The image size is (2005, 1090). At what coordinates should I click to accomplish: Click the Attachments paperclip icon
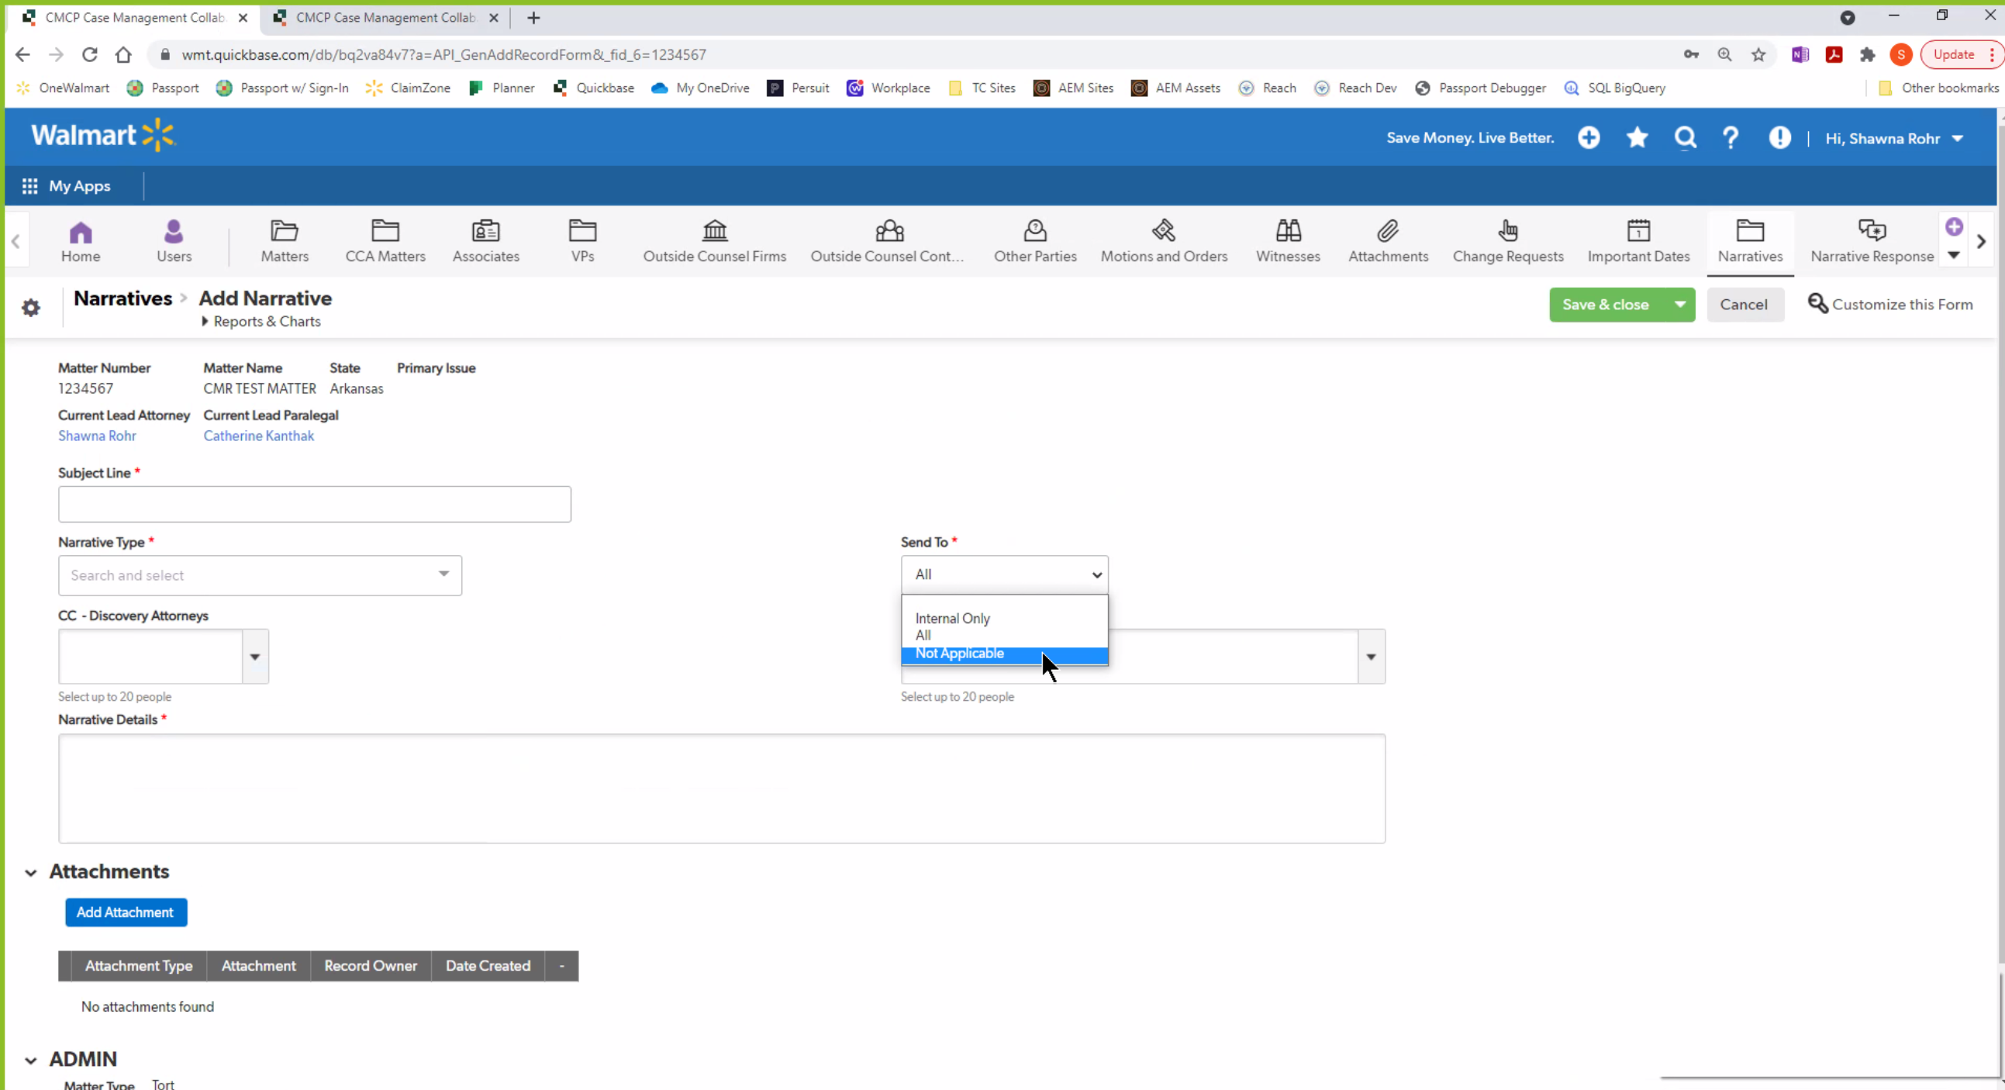pos(1388,231)
